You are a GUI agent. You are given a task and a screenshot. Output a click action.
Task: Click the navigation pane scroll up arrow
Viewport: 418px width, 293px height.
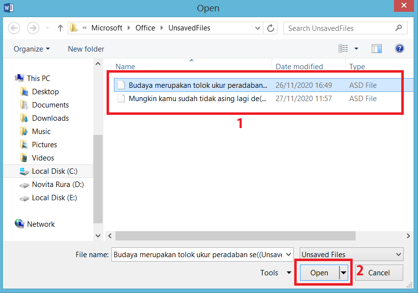pos(98,64)
